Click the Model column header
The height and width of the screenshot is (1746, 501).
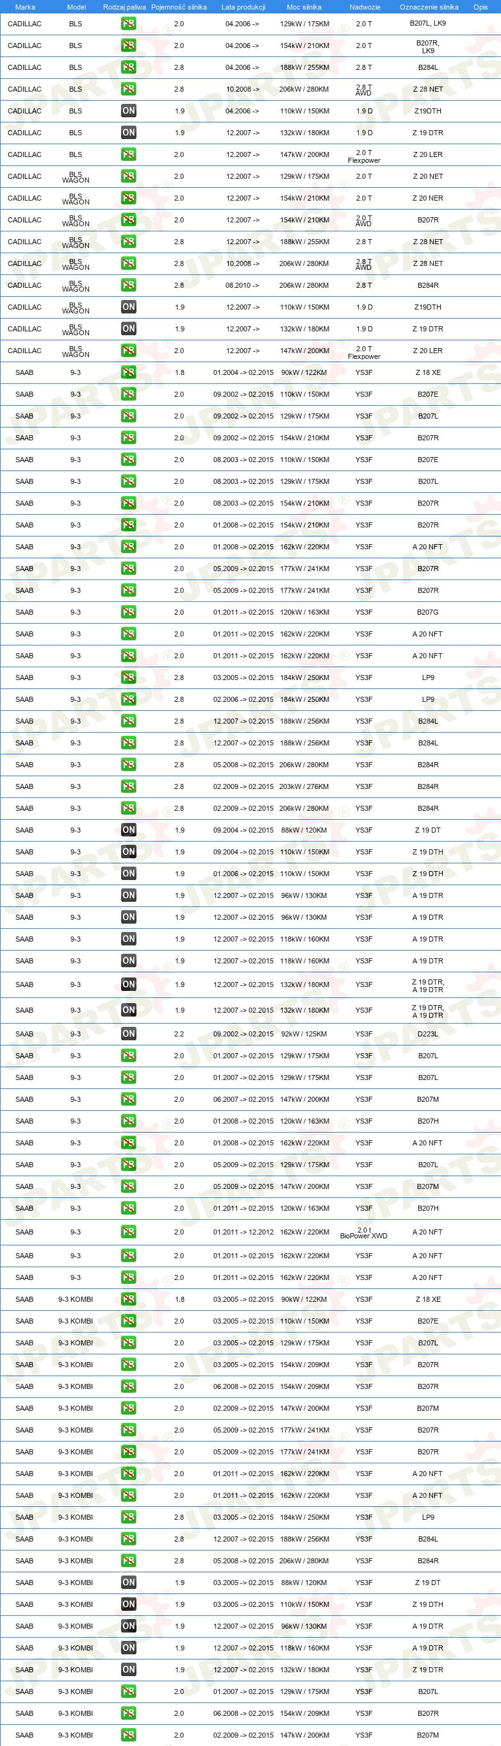[76, 7]
